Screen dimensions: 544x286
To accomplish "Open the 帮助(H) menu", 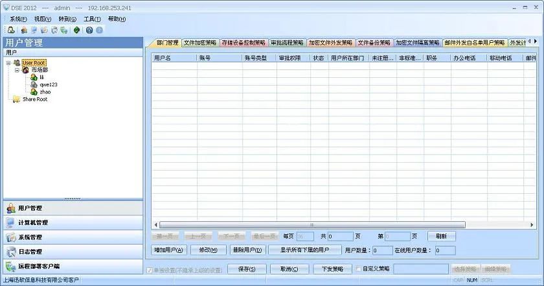I will (x=117, y=19).
